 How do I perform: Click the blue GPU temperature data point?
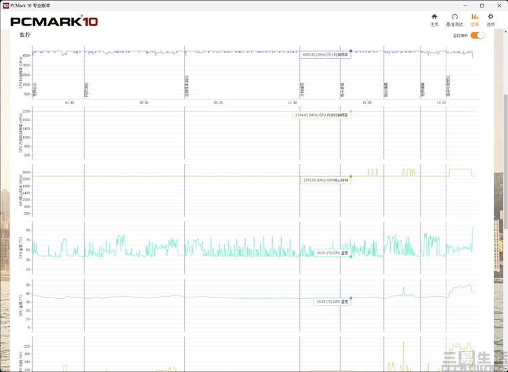click(x=351, y=298)
